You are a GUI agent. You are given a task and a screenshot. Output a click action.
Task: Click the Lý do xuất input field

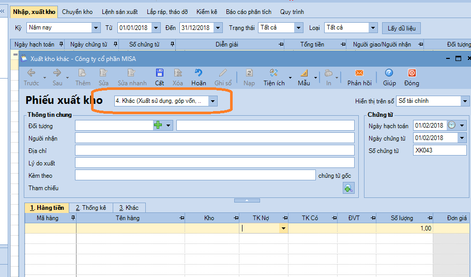[x=215, y=163]
